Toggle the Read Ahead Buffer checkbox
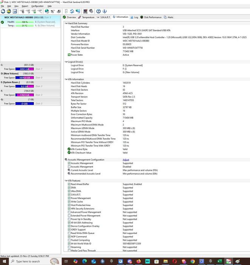This screenshot has width=250, height=265. 69,184
